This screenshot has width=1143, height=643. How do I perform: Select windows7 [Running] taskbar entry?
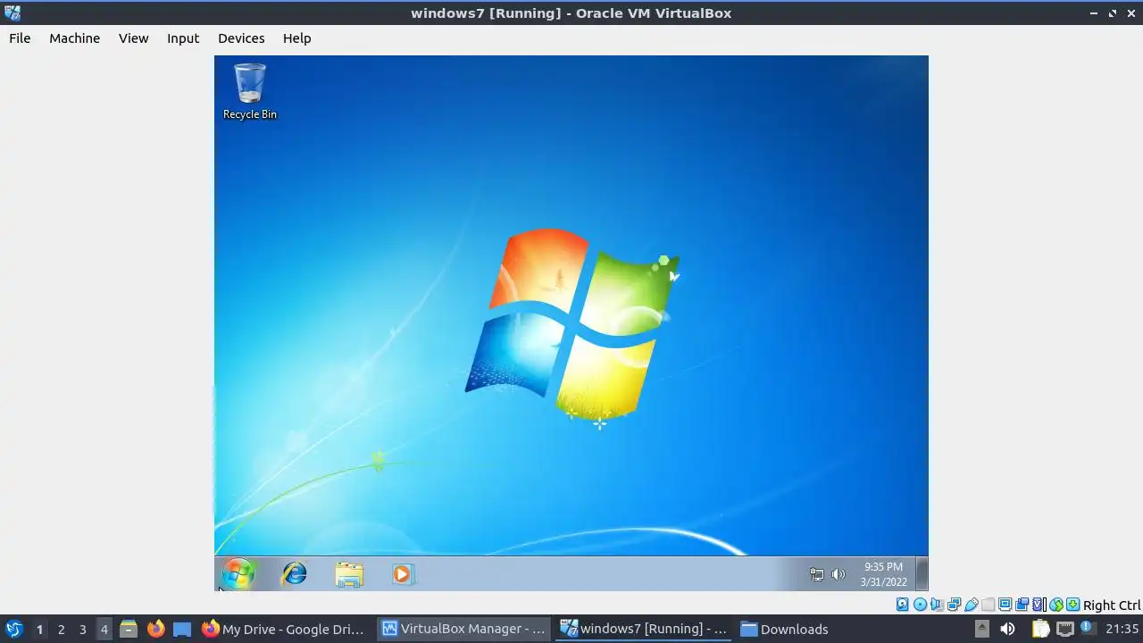point(644,629)
